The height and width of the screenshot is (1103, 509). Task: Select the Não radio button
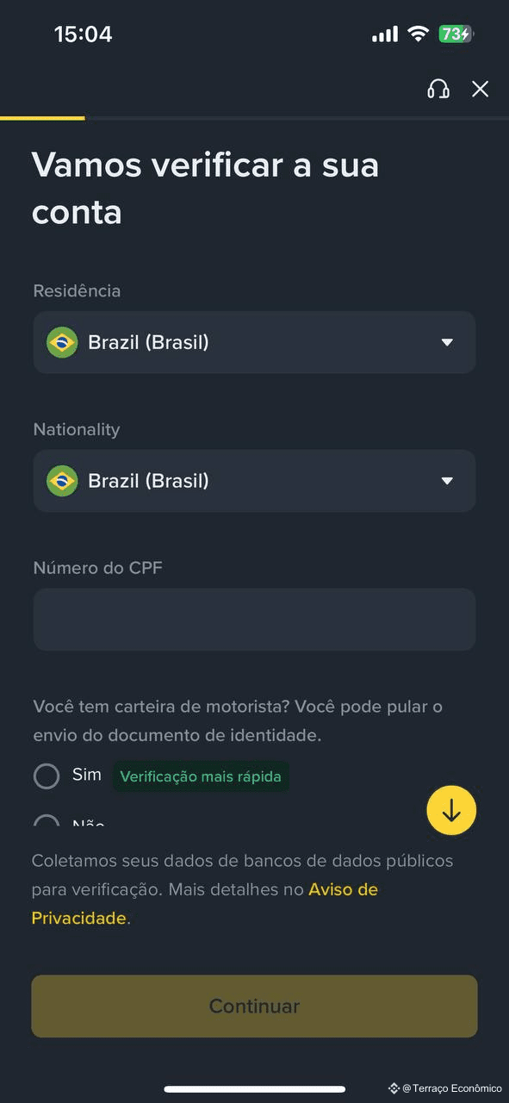(47, 820)
